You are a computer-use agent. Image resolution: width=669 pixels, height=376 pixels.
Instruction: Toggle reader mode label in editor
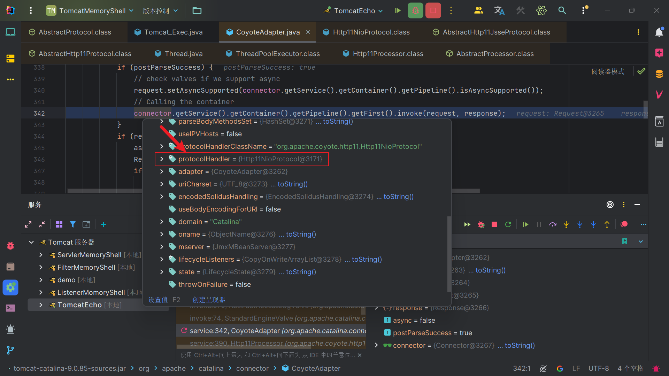click(608, 71)
